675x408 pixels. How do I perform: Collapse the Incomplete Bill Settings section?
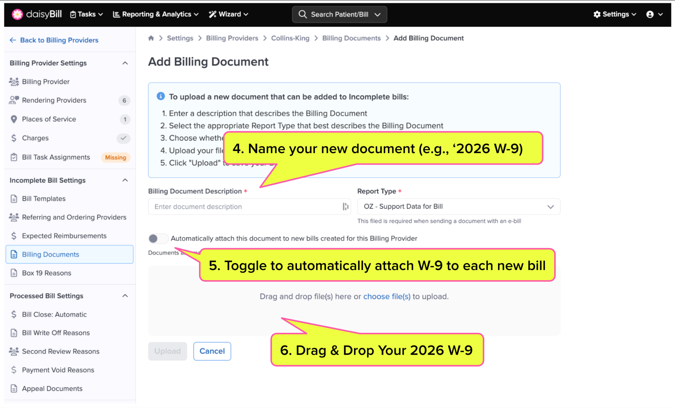point(125,180)
